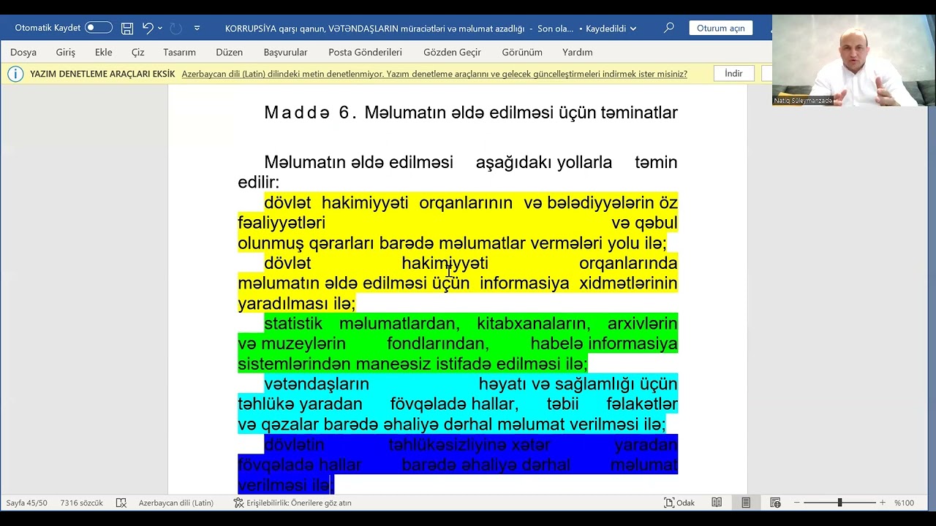Click the Oturum açın button

tap(720, 28)
